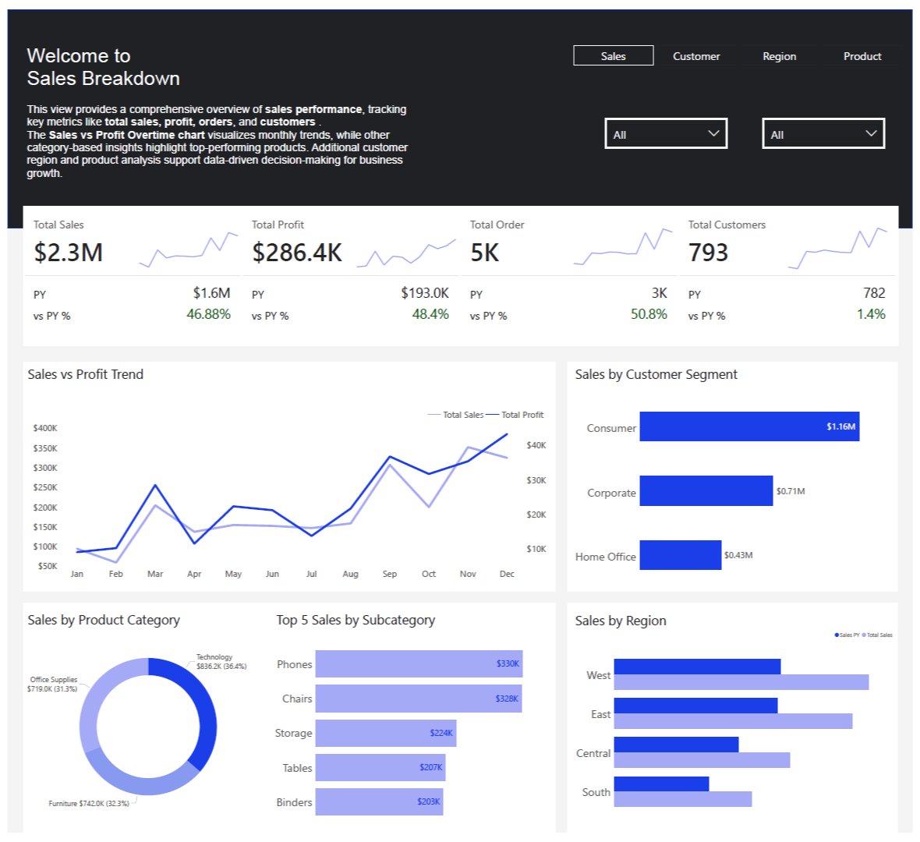Open the Product view
This screenshot has height=842, width=920.
[862, 56]
